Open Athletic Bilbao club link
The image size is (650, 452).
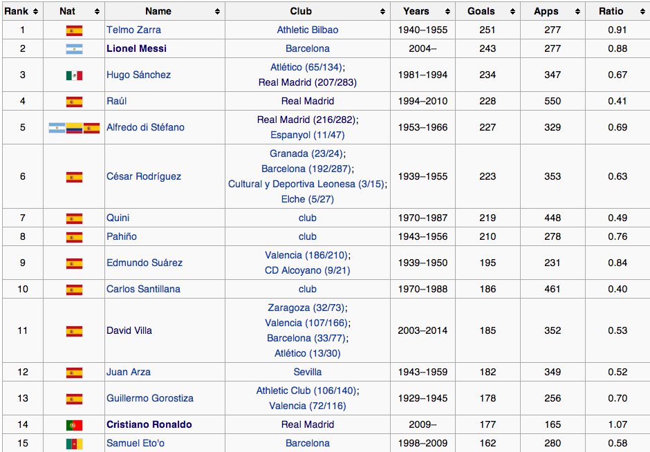pos(308,30)
